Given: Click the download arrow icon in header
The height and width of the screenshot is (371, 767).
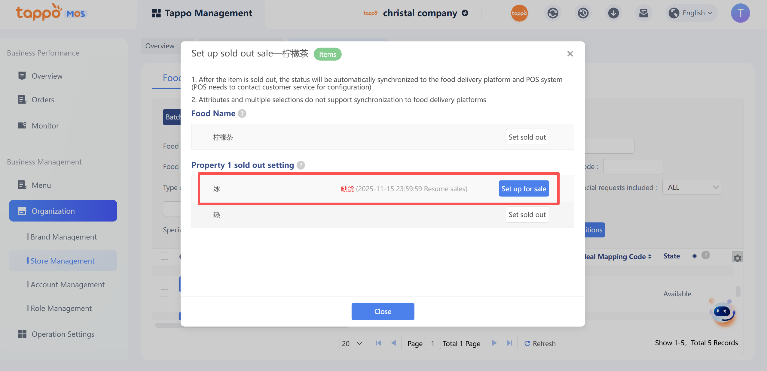Looking at the screenshot, I should (x=613, y=13).
